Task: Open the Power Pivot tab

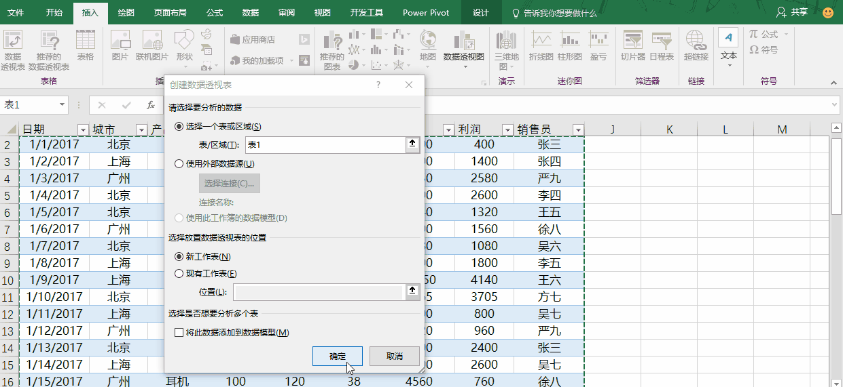Action: pos(425,13)
